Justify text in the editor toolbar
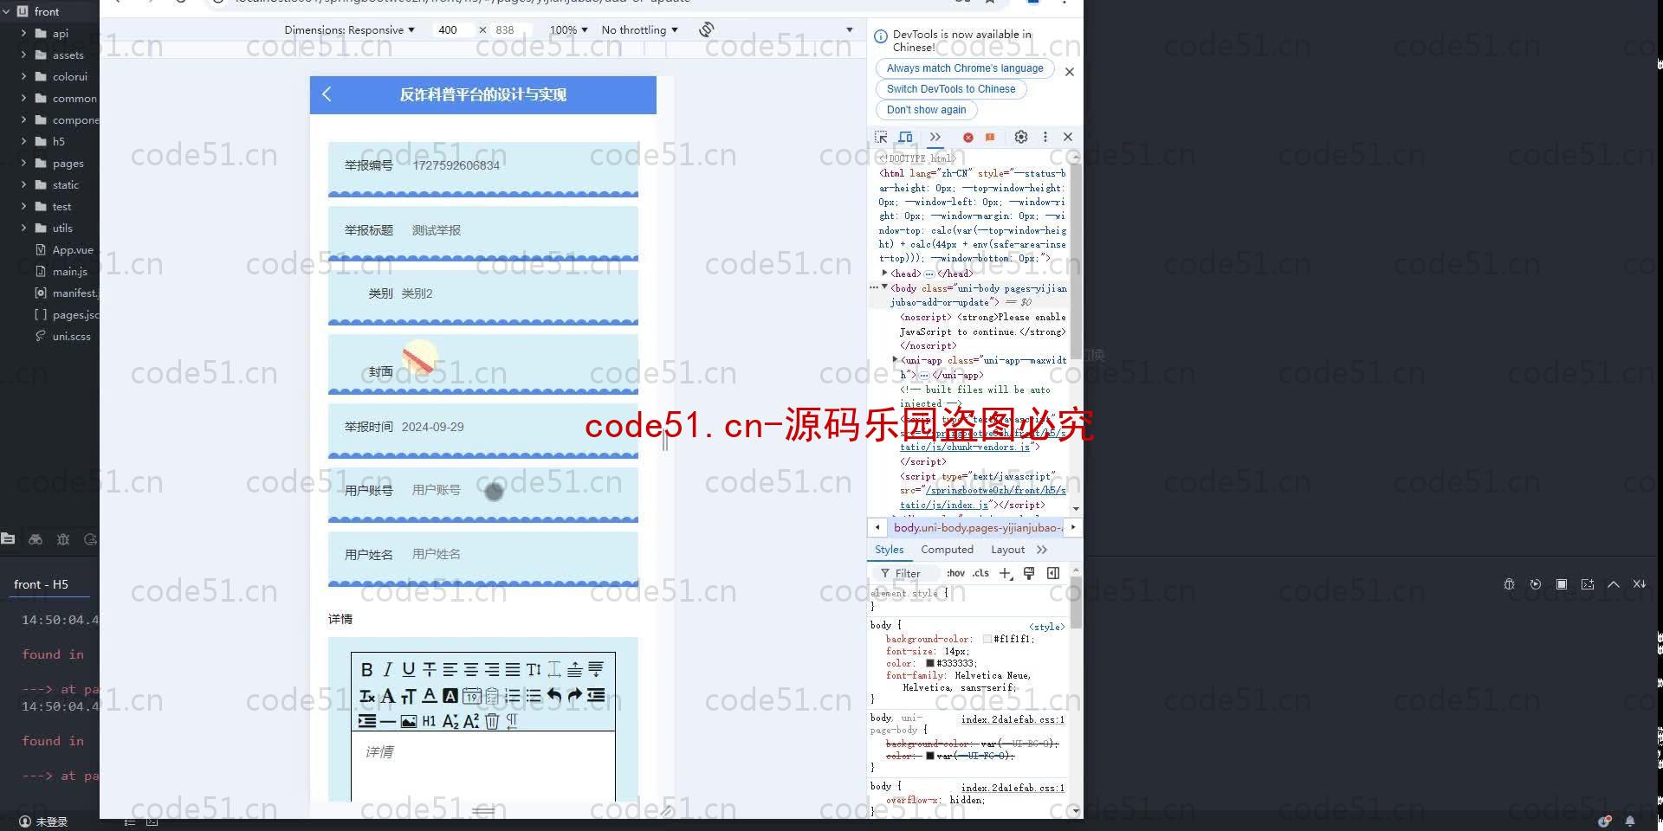The image size is (1663, 831). 513,669
